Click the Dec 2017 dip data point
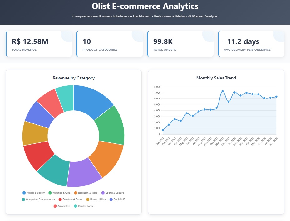Screen dimensions: 290x221 point(229,102)
